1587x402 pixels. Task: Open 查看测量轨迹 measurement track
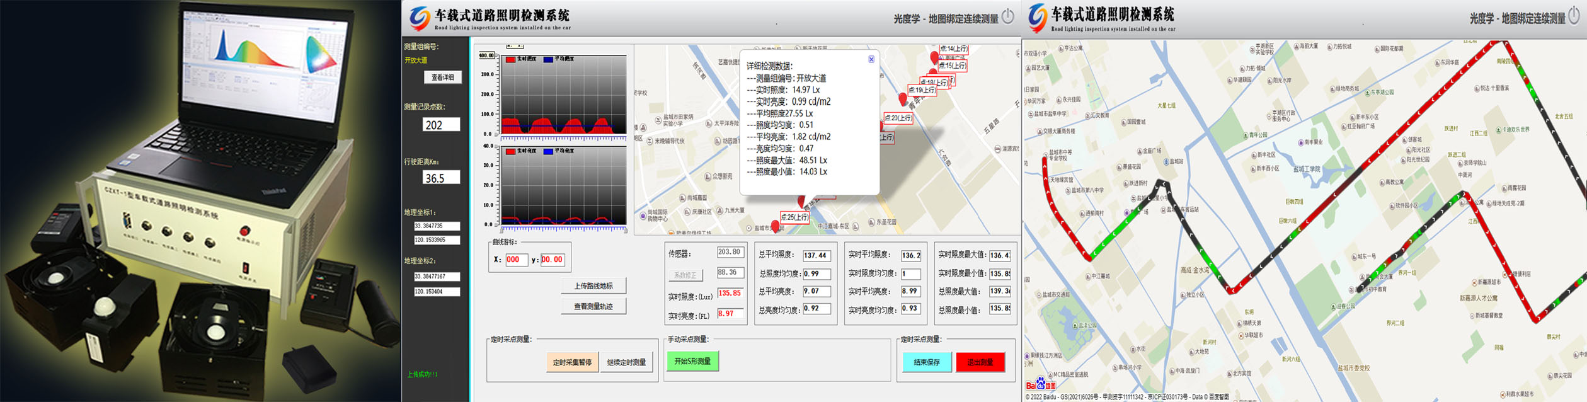593,307
